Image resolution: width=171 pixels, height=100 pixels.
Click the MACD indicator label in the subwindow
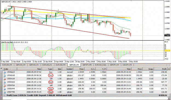(x=15, y=42)
